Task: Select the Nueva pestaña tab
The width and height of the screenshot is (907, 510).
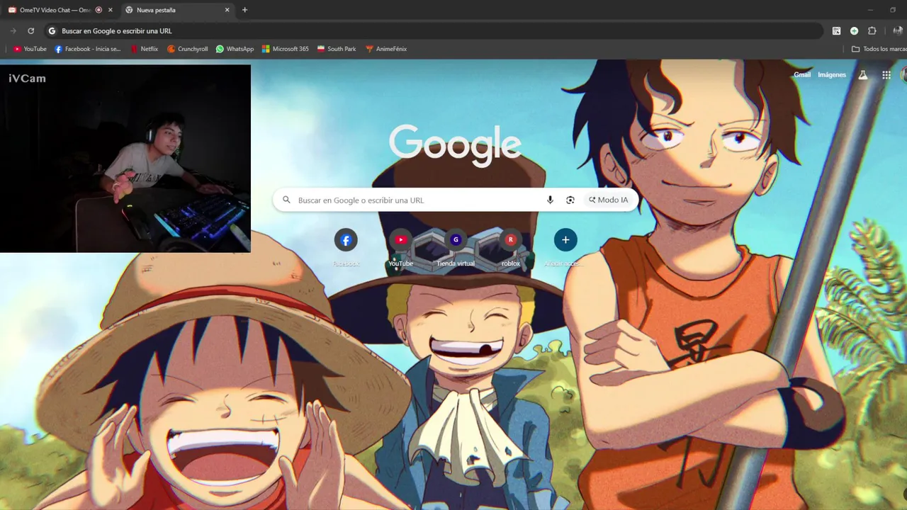Action: tap(177, 10)
